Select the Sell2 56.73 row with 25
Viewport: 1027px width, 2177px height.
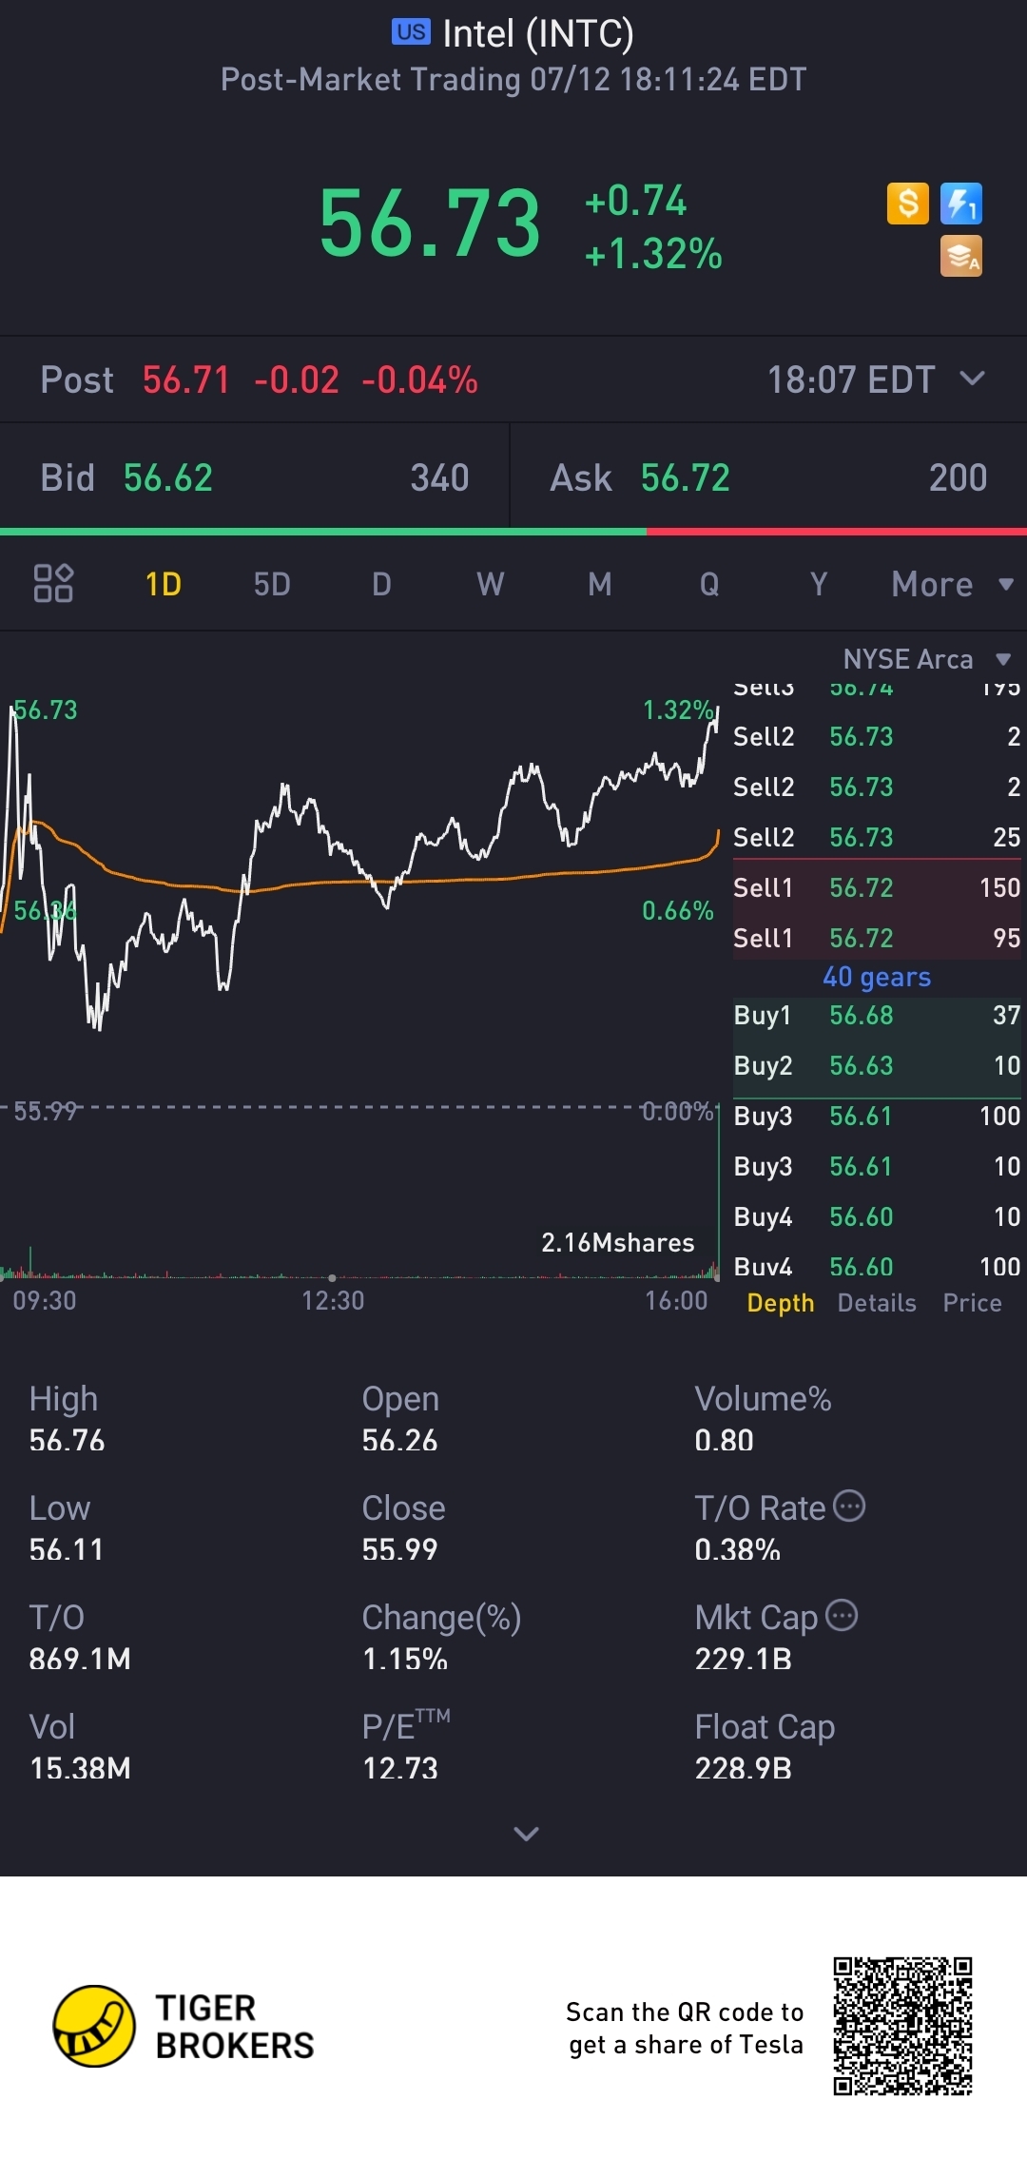click(877, 837)
